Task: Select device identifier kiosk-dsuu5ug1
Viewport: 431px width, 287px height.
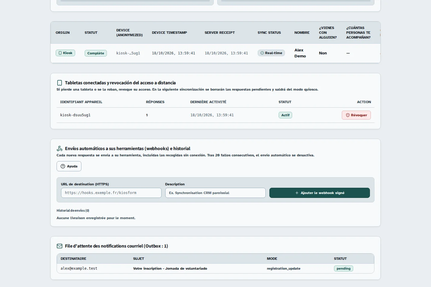Action: pyautogui.click(x=75, y=115)
